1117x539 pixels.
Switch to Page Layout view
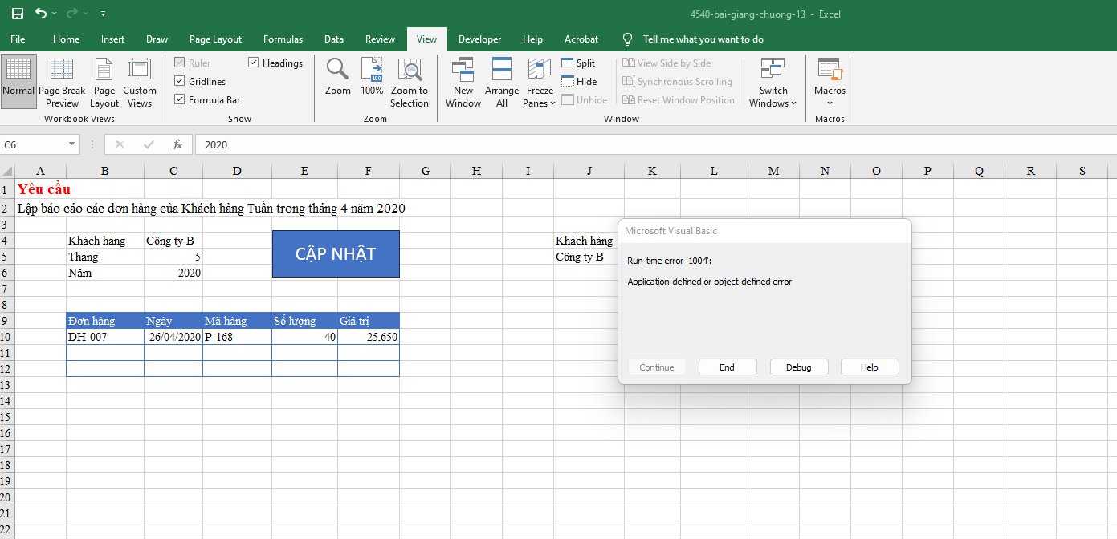(104, 83)
